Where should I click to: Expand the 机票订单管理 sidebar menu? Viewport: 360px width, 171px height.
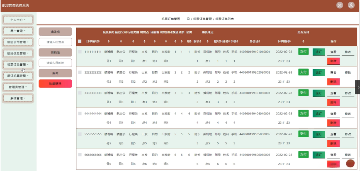pos(18,65)
